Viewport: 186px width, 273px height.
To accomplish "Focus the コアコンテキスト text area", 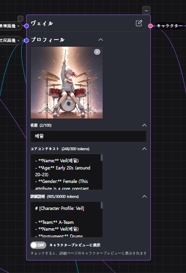I will point(66,172).
